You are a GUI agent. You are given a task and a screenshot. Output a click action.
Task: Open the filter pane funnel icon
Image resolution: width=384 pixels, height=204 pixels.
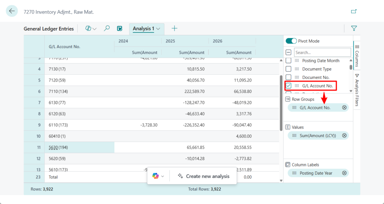tap(354, 28)
